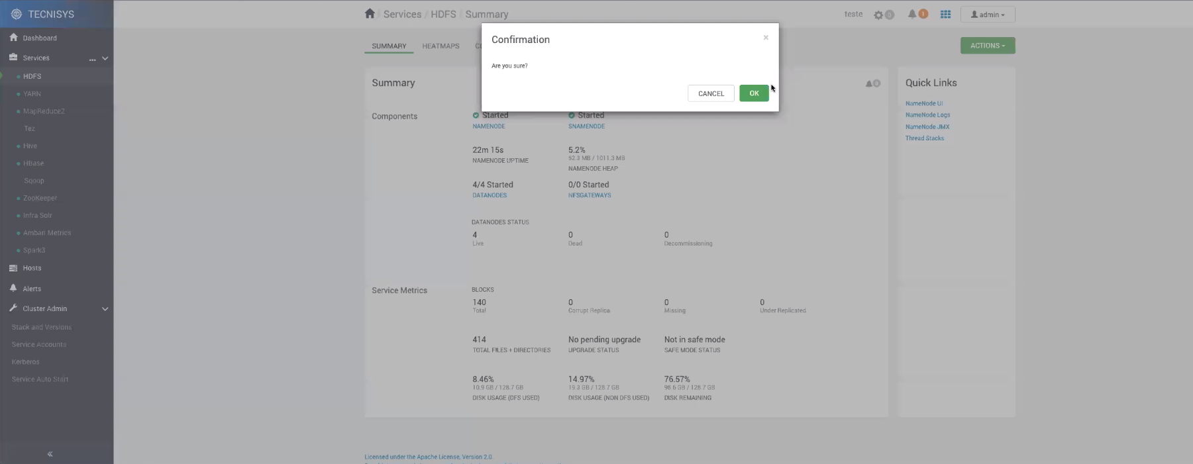Click 'No pending upgrade' status text
This screenshot has height=464, width=1193.
(x=604, y=340)
